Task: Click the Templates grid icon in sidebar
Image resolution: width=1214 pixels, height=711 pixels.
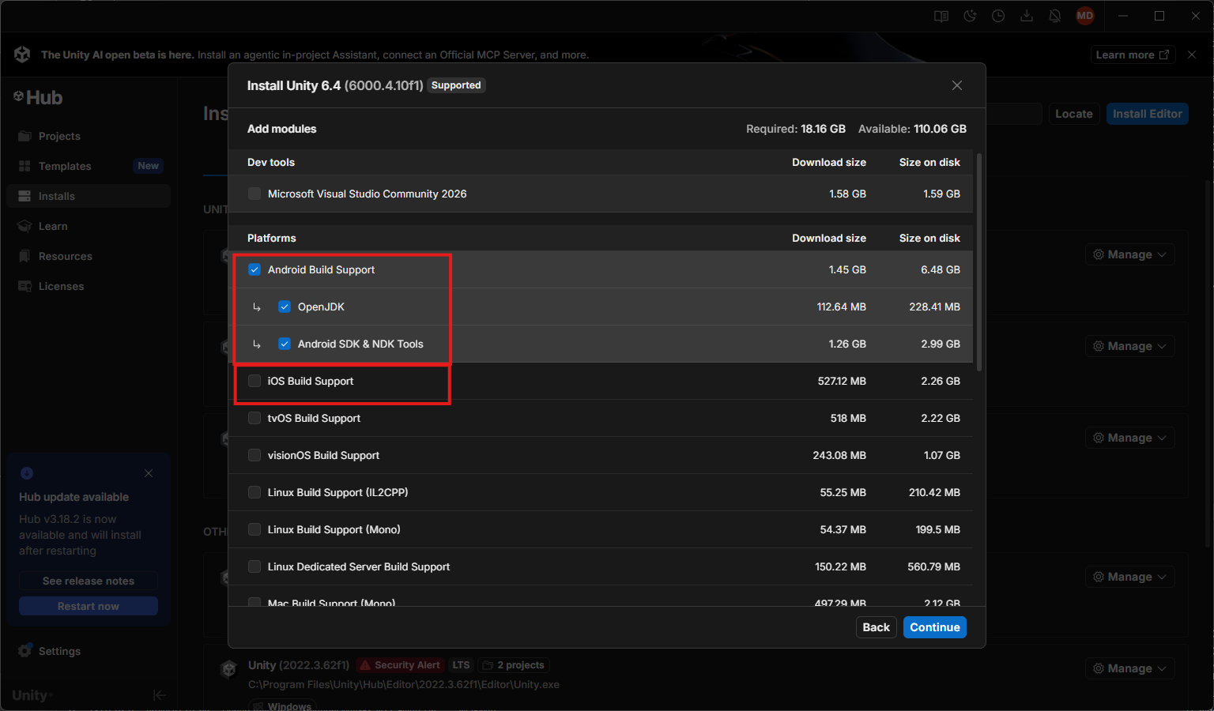Action: tap(25, 166)
